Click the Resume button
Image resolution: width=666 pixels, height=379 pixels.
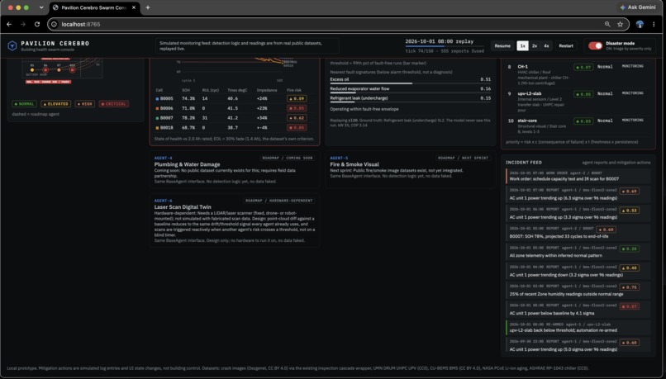pyautogui.click(x=502, y=46)
